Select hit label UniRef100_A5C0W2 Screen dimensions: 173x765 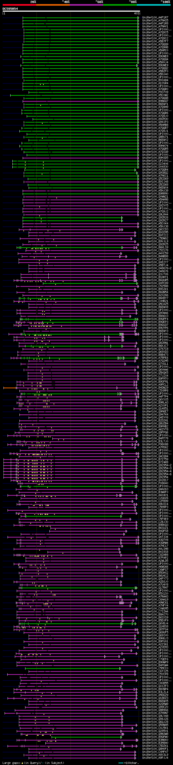click(155, 95)
